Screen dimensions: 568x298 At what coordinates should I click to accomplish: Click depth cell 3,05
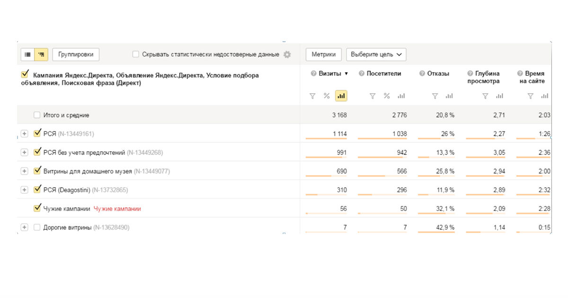[499, 152]
